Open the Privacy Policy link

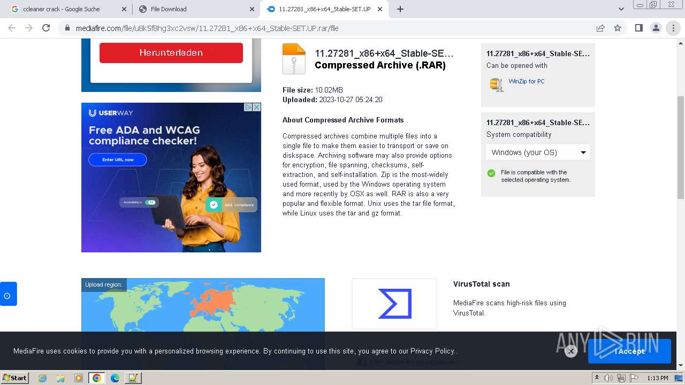pos(432,351)
